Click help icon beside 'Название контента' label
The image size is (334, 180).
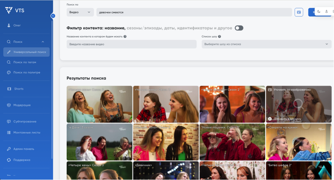(125, 37)
